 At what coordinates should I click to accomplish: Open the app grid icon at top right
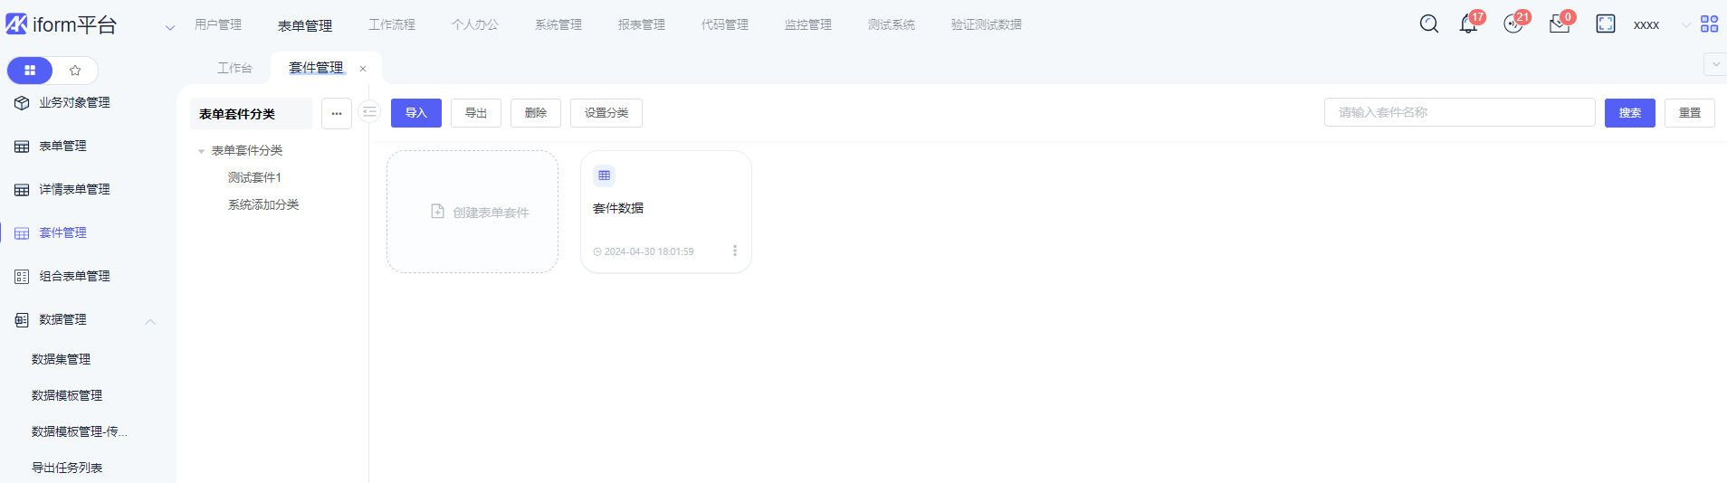1709,24
